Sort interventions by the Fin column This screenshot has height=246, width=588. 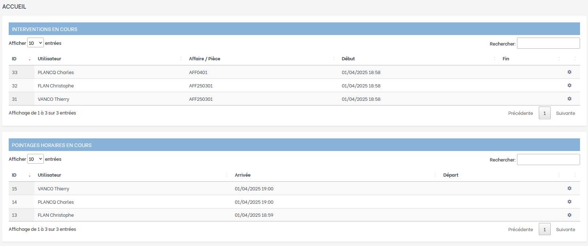[531, 59]
